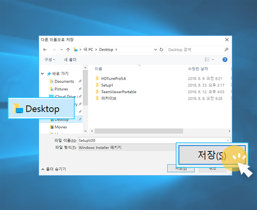This screenshot has width=257, height=210.
Task: Go back with the left arrow
Action: (x=45, y=50)
